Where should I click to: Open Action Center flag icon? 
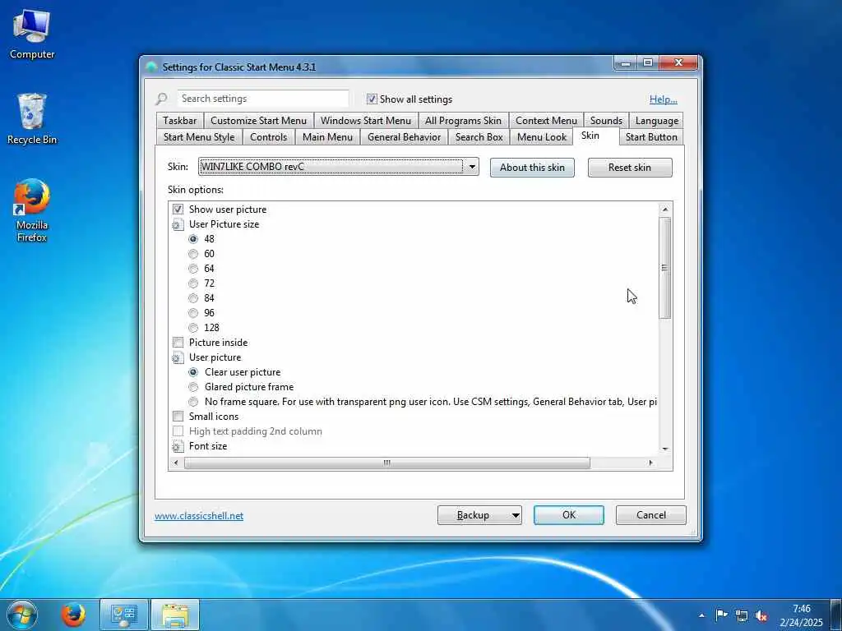tap(721, 615)
